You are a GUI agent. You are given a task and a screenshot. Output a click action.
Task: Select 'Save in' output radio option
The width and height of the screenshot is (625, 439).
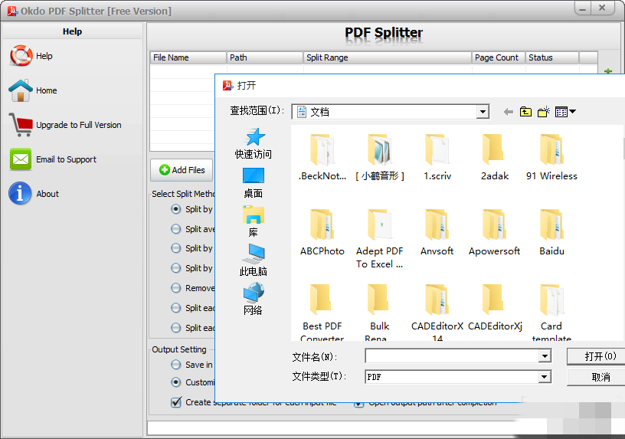[x=176, y=365]
